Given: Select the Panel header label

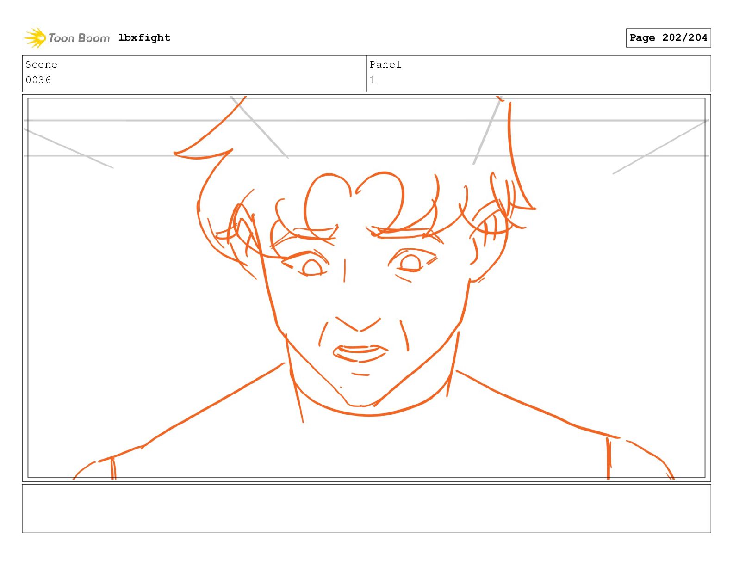Looking at the screenshot, I should point(385,64).
